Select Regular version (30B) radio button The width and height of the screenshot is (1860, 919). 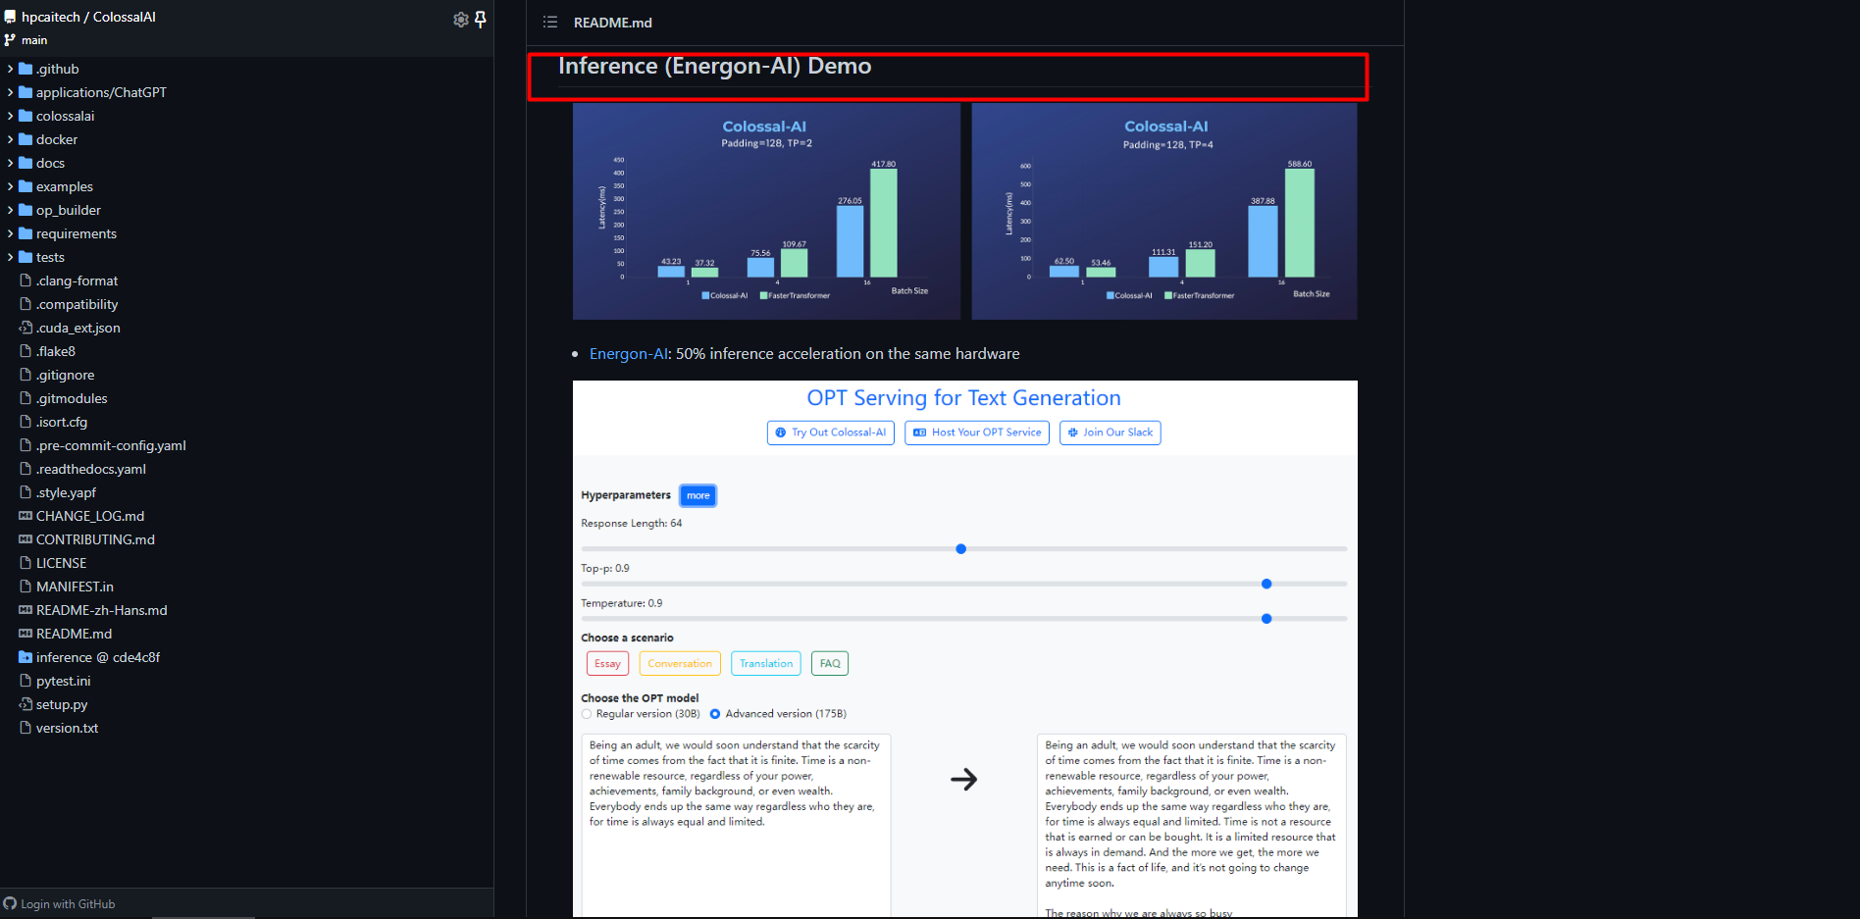pyautogui.click(x=587, y=714)
